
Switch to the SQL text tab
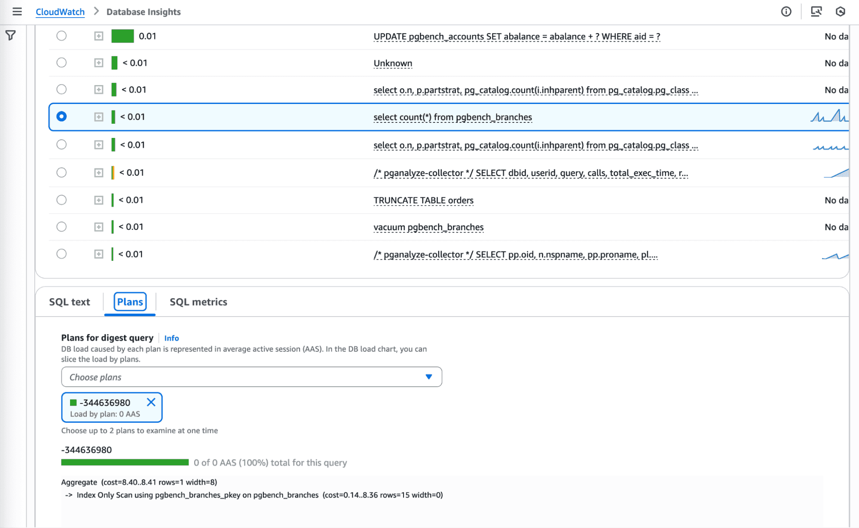70,302
